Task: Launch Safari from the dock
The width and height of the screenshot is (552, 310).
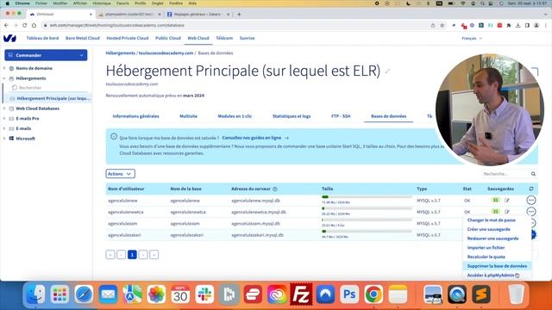Action: [84, 294]
